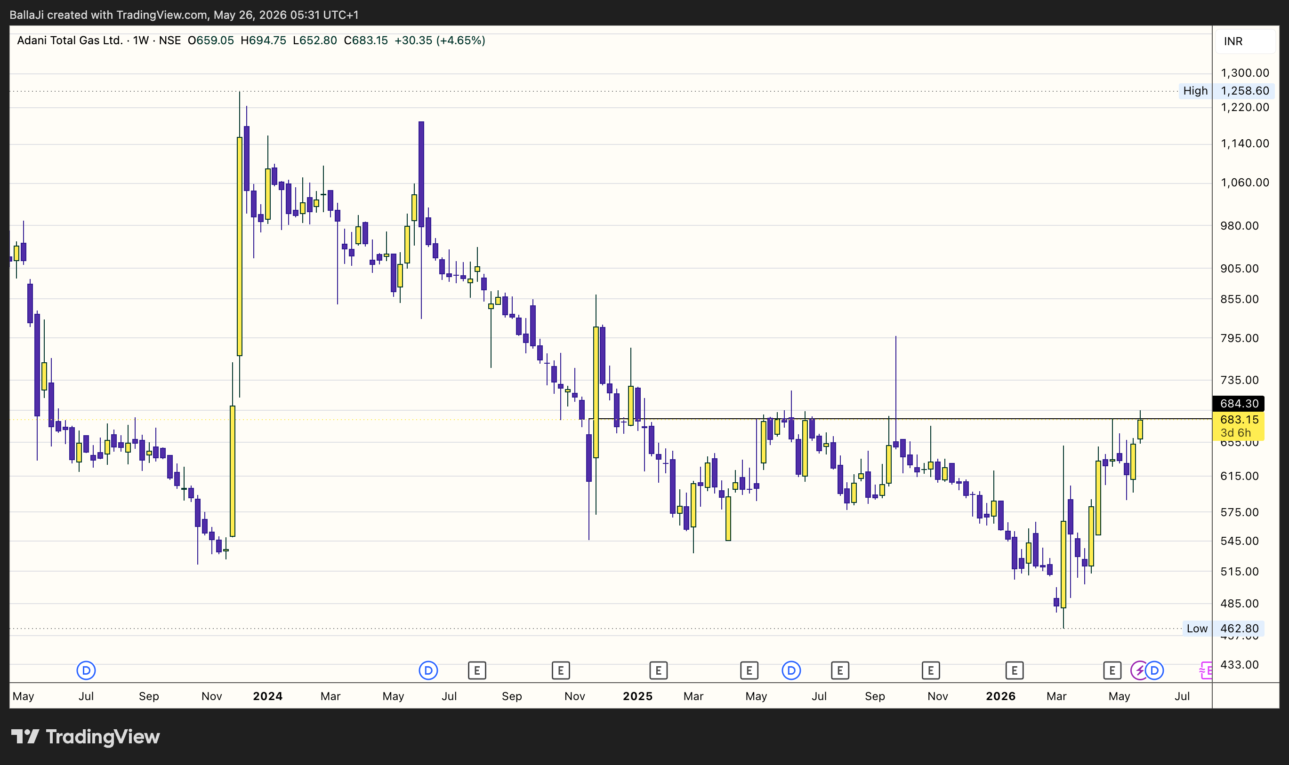
Task: Click the dividend marker around June 2024
Action: click(428, 670)
